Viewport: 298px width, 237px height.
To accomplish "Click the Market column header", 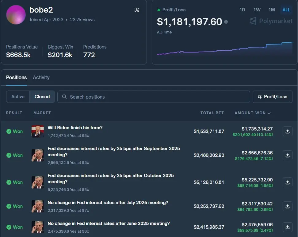I will pyautogui.click(x=42, y=113).
